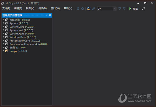Click the navigate back arrow icon

(78, 9)
